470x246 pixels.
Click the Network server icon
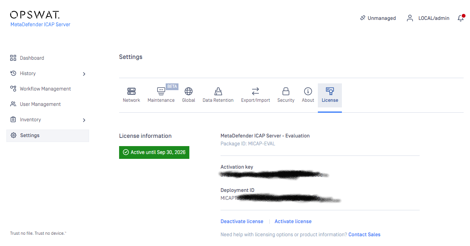(131, 91)
